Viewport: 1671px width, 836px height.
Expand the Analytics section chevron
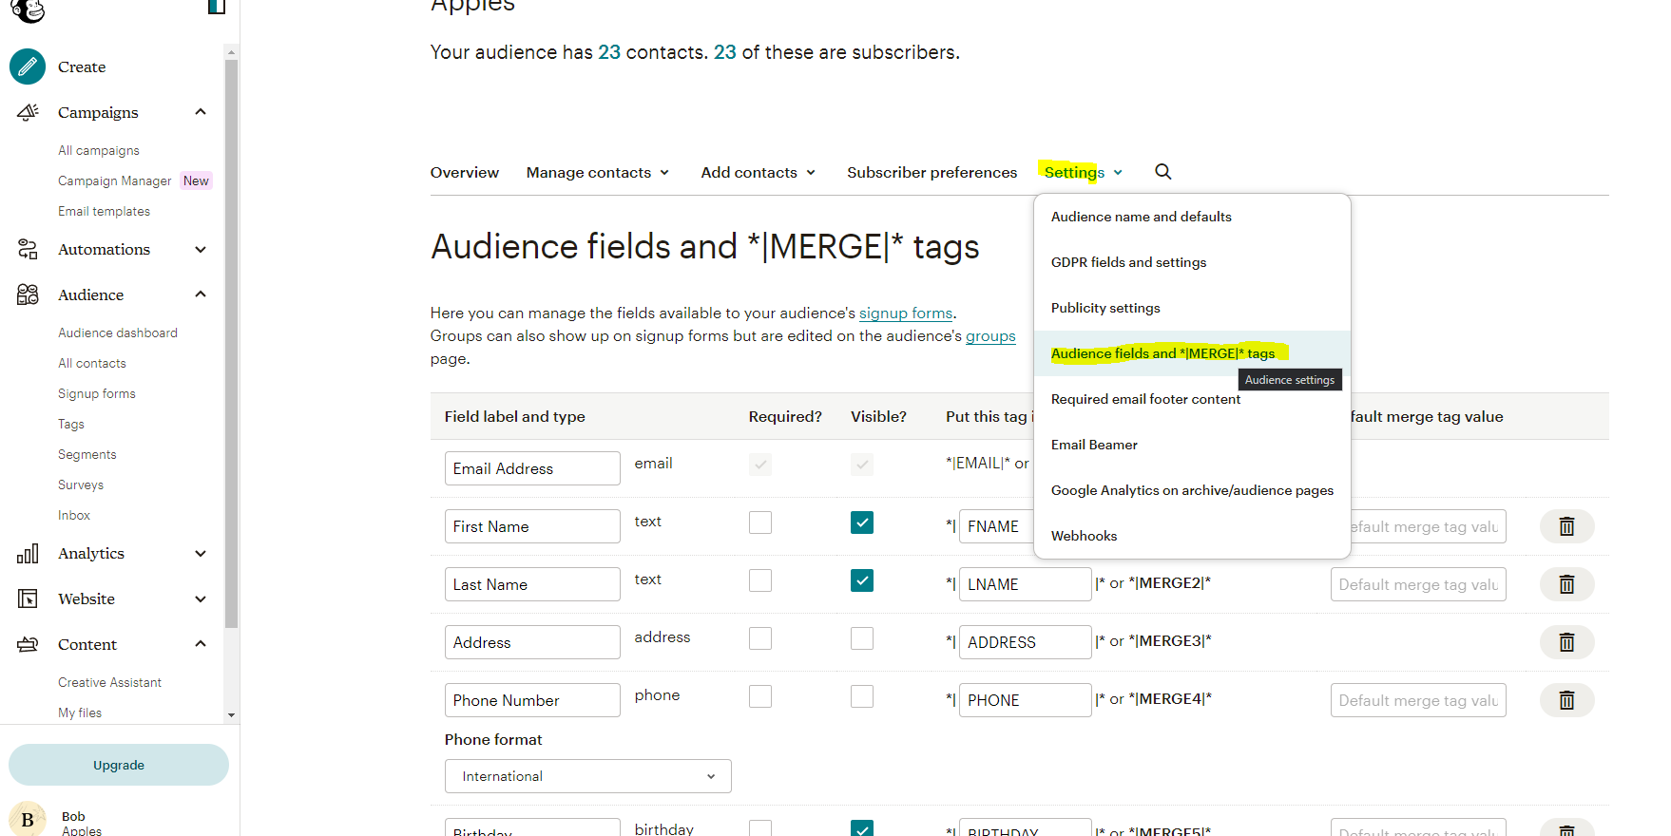pyautogui.click(x=201, y=553)
